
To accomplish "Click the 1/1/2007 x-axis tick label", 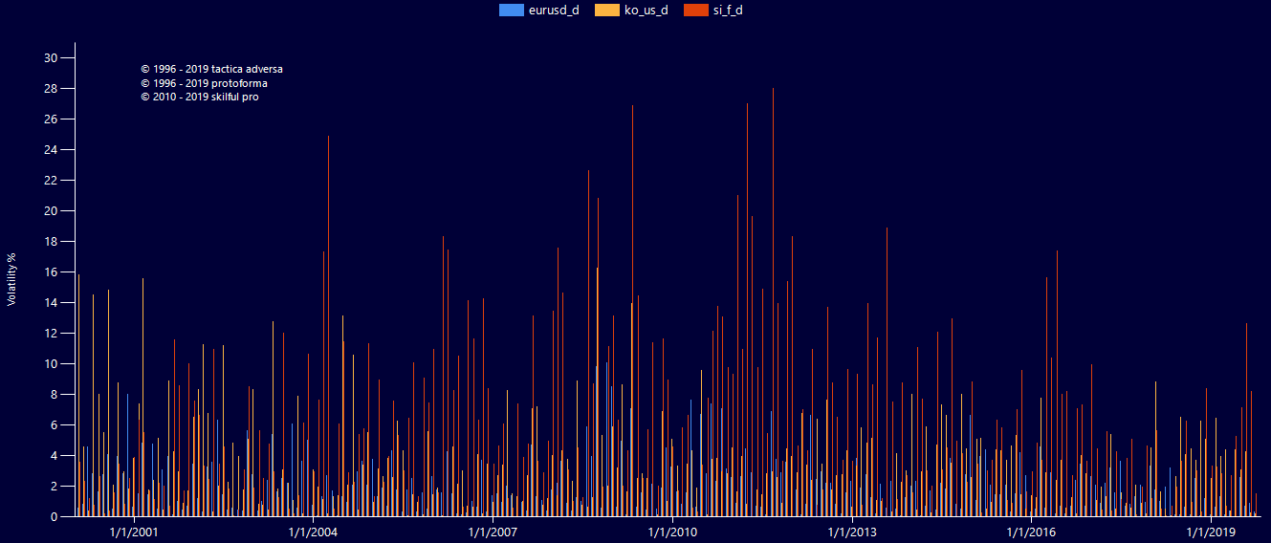I will click(x=493, y=532).
